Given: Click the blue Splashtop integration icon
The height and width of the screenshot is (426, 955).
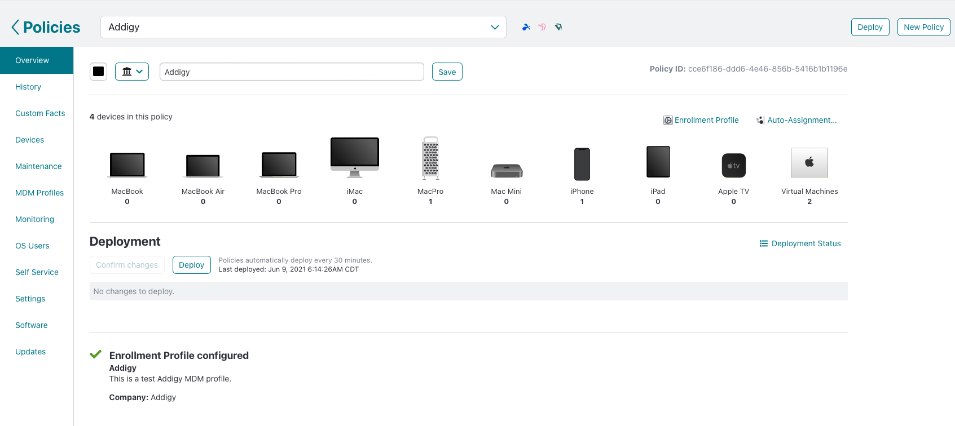Looking at the screenshot, I should tap(526, 27).
